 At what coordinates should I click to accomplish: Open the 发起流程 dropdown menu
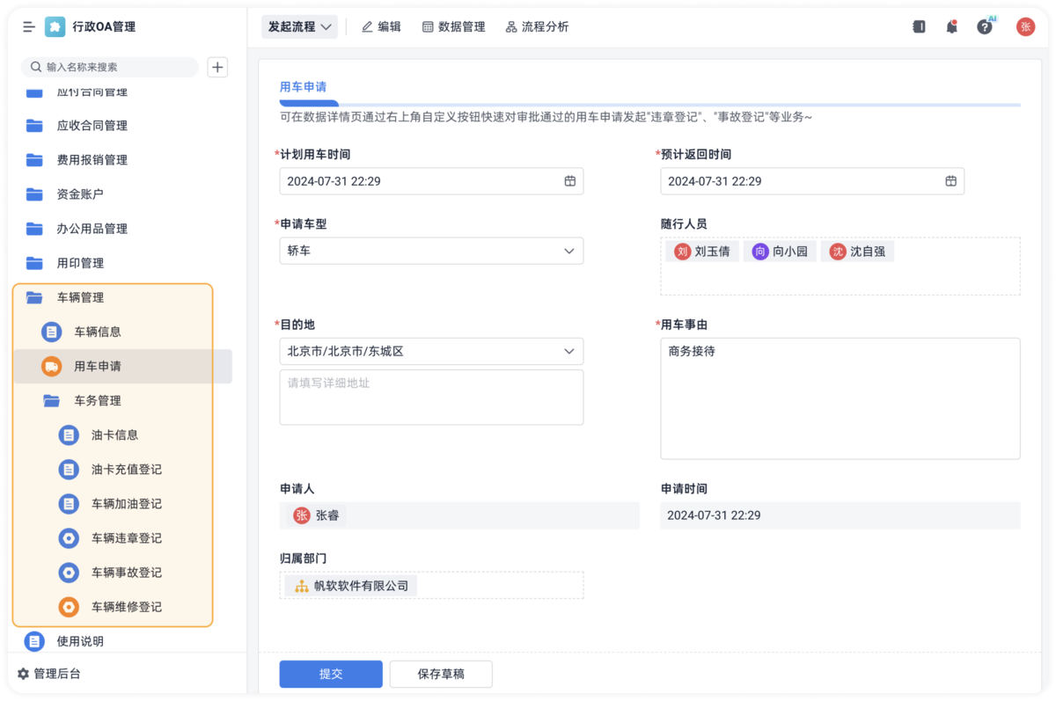pos(300,27)
